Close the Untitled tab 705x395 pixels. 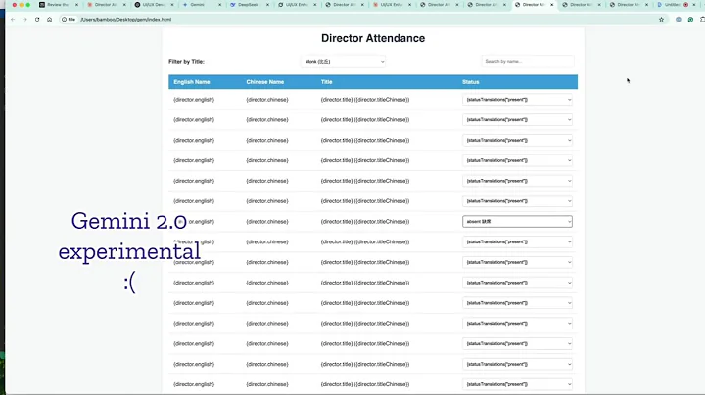694,5
